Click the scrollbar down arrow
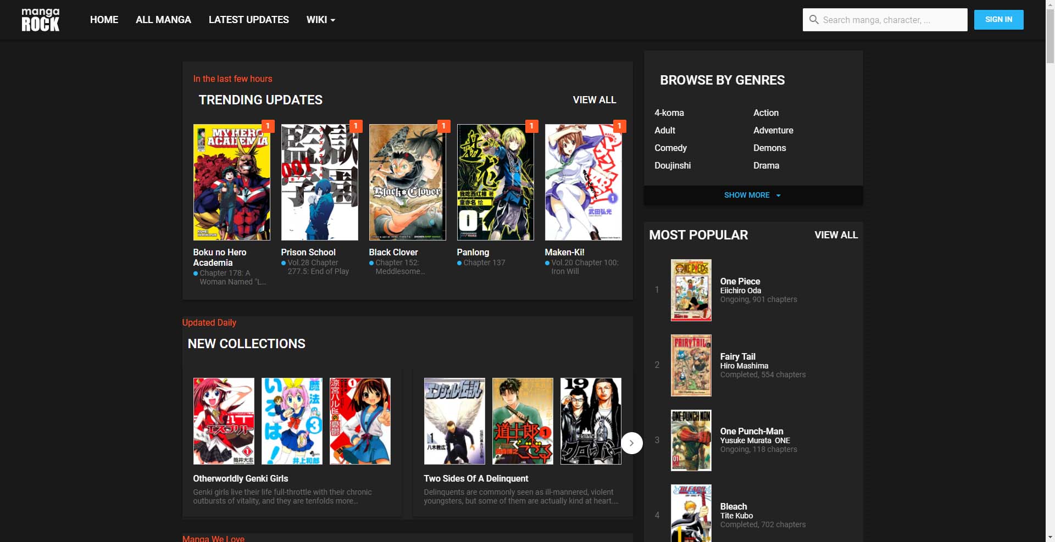Image resolution: width=1055 pixels, height=542 pixels. coord(1050,537)
